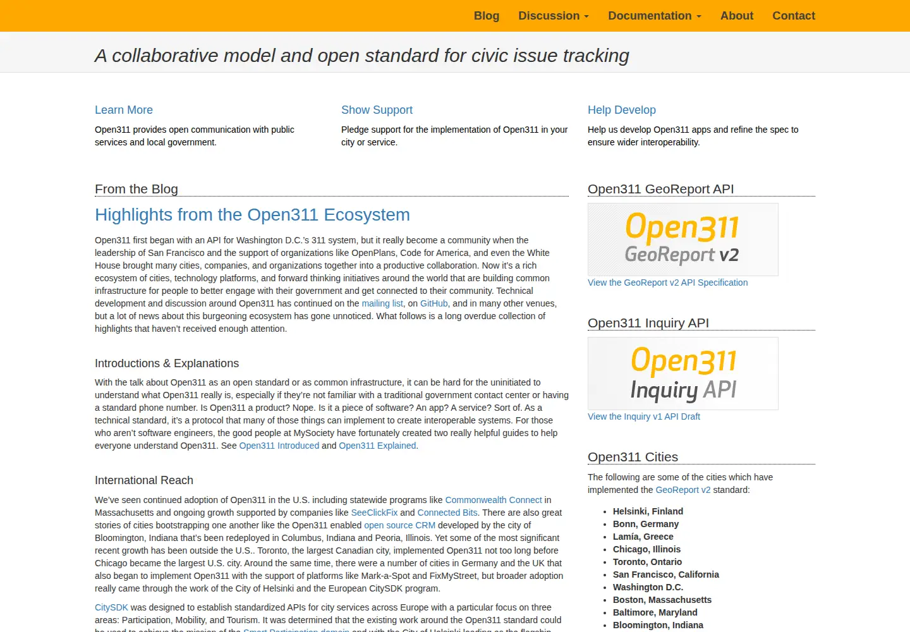Click the International Reach heading
This screenshot has height=632, width=910.
click(144, 480)
